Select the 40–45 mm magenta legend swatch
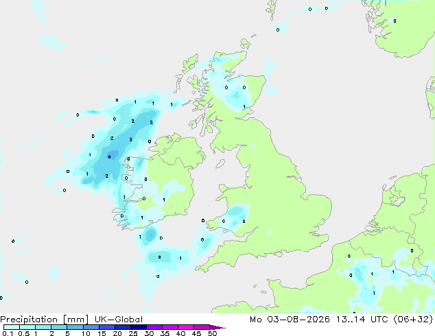The height and width of the screenshot is (336, 435). pyautogui.click(x=186, y=327)
